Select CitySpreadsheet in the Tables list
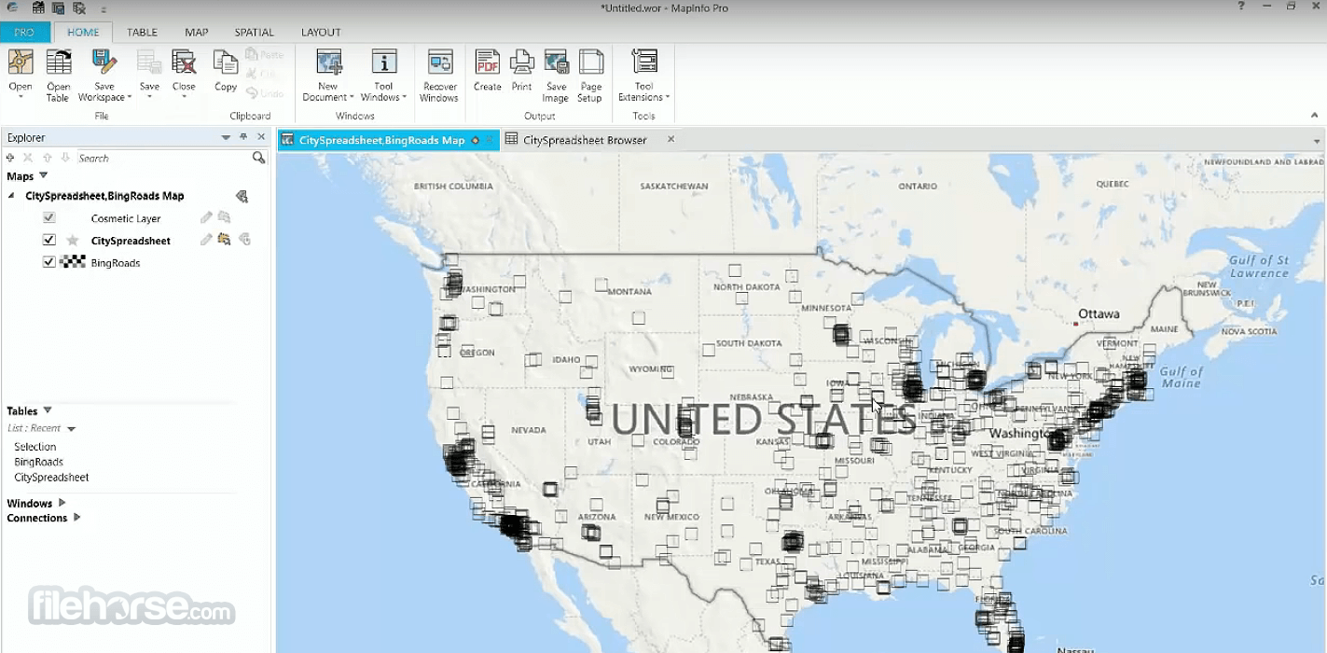1327x653 pixels. tap(51, 477)
